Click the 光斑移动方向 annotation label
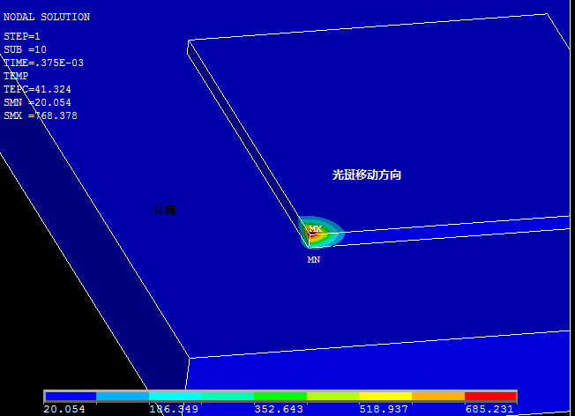The width and height of the screenshot is (575, 416). point(367,175)
